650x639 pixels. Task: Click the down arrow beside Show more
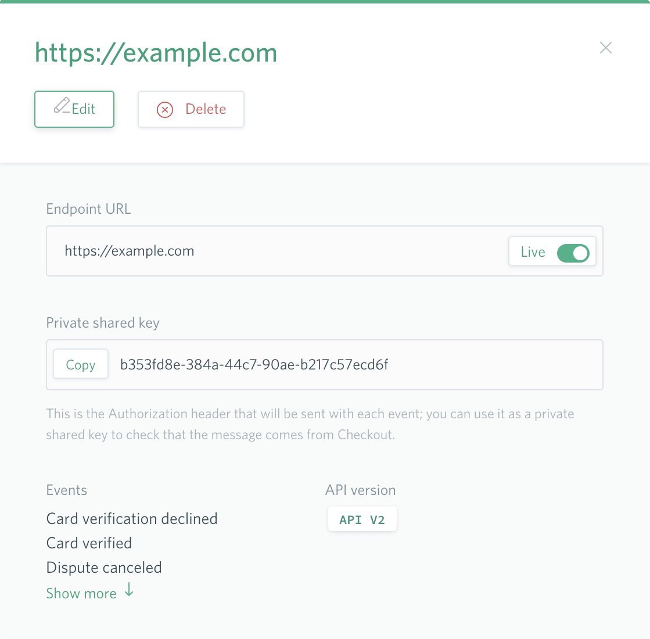[130, 589]
